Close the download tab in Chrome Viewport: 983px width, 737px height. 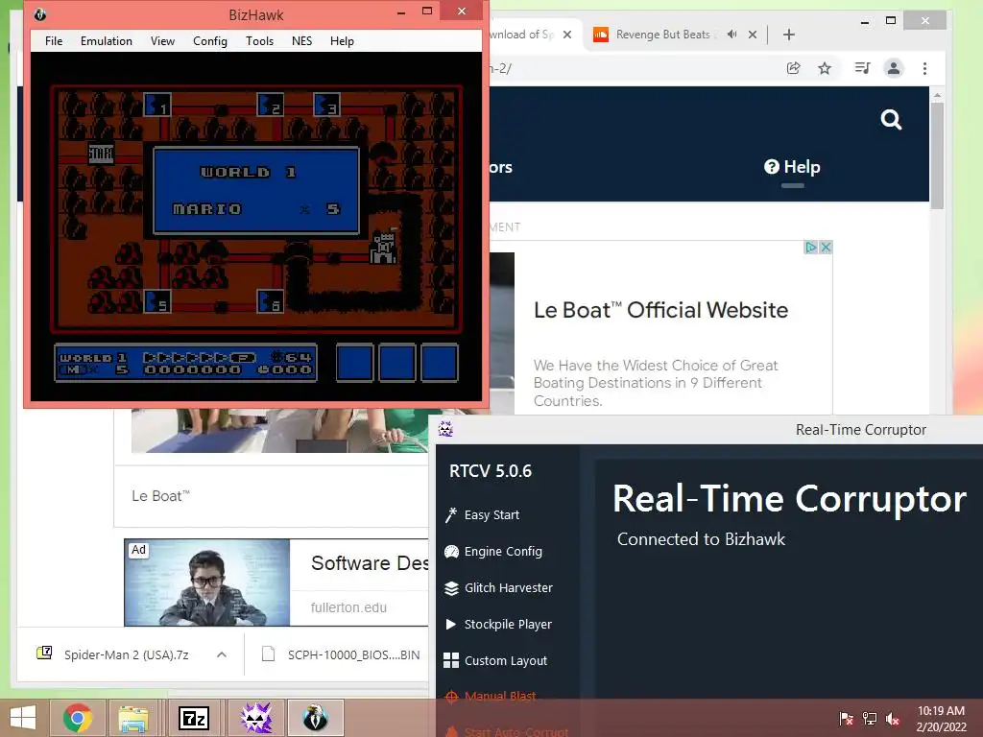pyautogui.click(x=567, y=35)
